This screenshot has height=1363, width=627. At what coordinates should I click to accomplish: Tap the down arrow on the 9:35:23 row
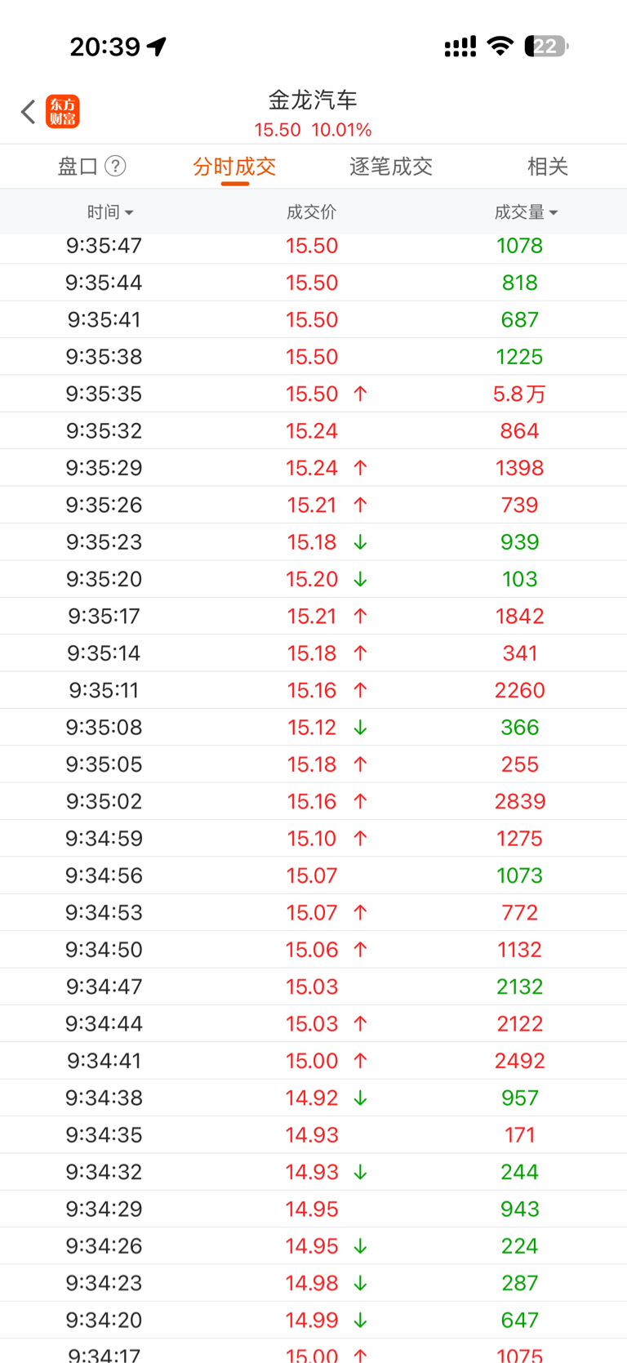[x=360, y=542]
